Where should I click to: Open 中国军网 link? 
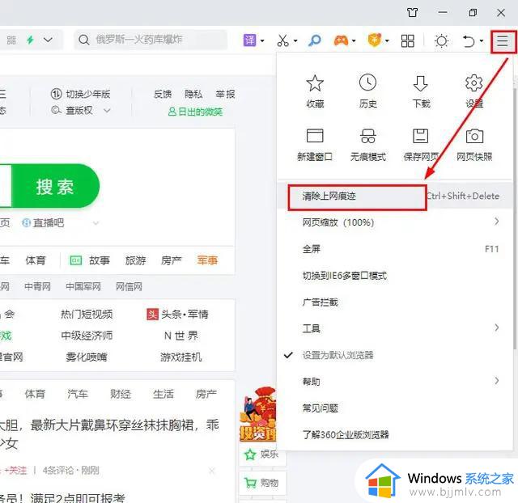[83, 286]
